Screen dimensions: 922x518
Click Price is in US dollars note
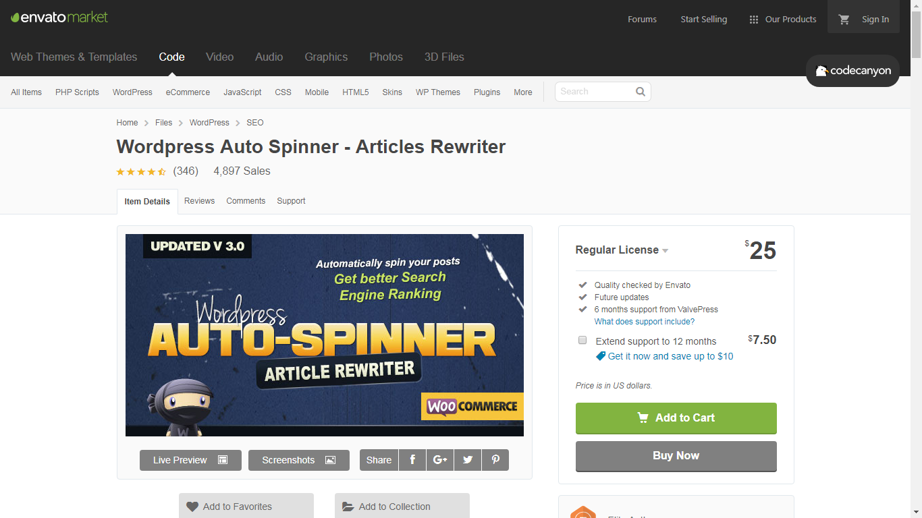(614, 386)
